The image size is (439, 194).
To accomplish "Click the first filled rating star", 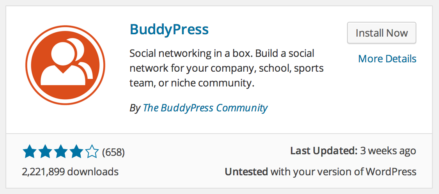I will coord(30,152).
